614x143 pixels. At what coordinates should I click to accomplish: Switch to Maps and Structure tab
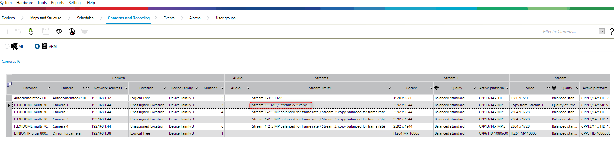[x=46, y=18]
